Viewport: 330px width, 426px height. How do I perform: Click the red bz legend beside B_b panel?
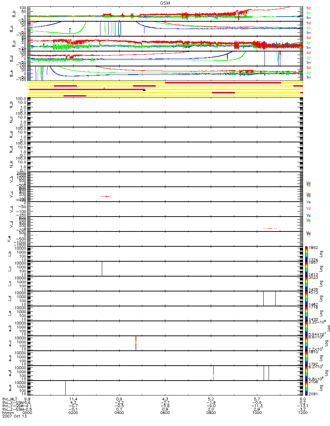click(x=309, y=8)
